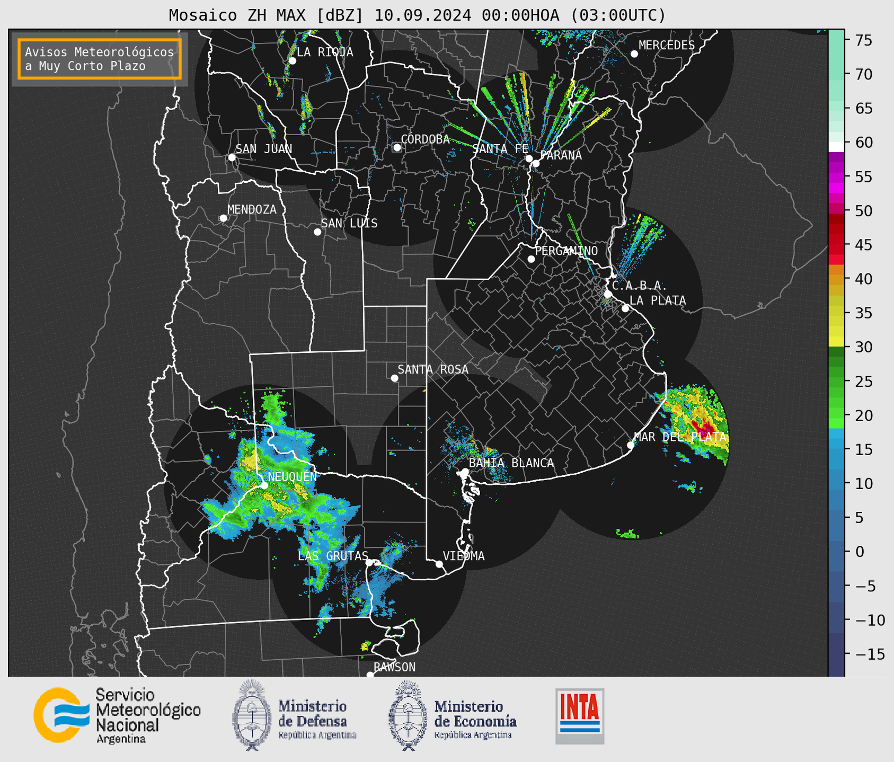Select the Viedma city marker
The width and height of the screenshot is (894, 762).
click(439, 564)
